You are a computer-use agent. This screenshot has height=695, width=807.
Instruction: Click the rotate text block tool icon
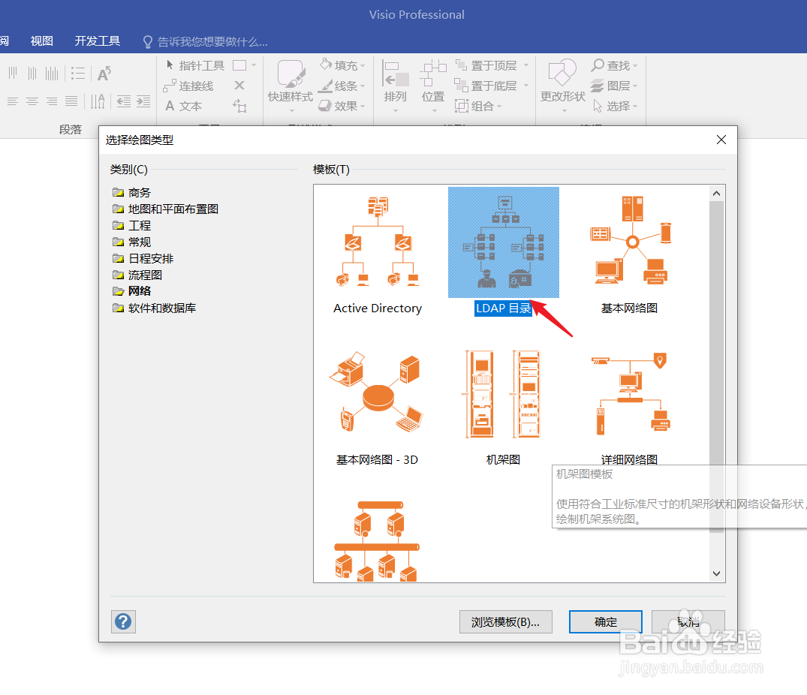click(x=239, y=106)
